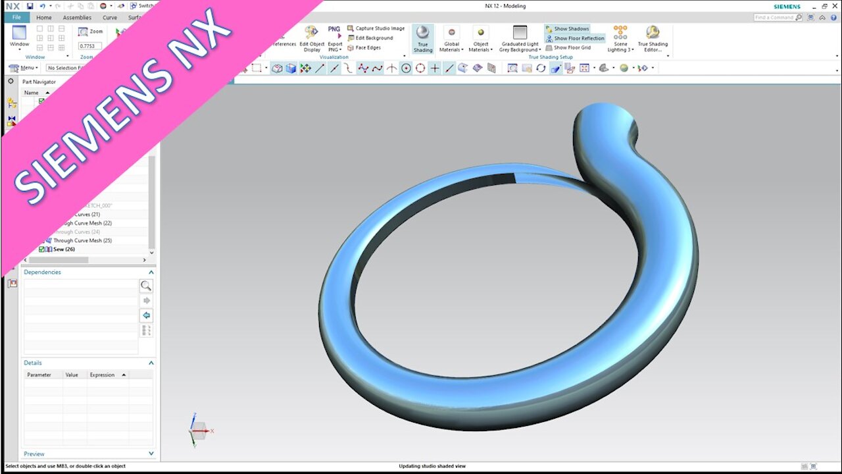Open Global Materials dropdown
Viewport: 842px width, 474px height.
point(451,39)
